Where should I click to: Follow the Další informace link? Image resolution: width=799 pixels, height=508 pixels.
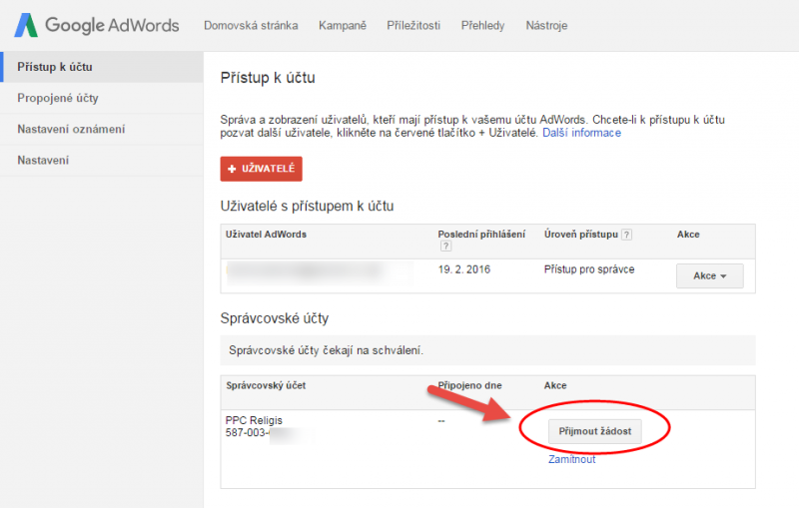coord(581,133)
